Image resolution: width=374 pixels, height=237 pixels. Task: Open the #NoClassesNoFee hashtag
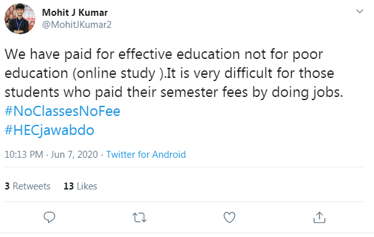(x=63, y=112)
